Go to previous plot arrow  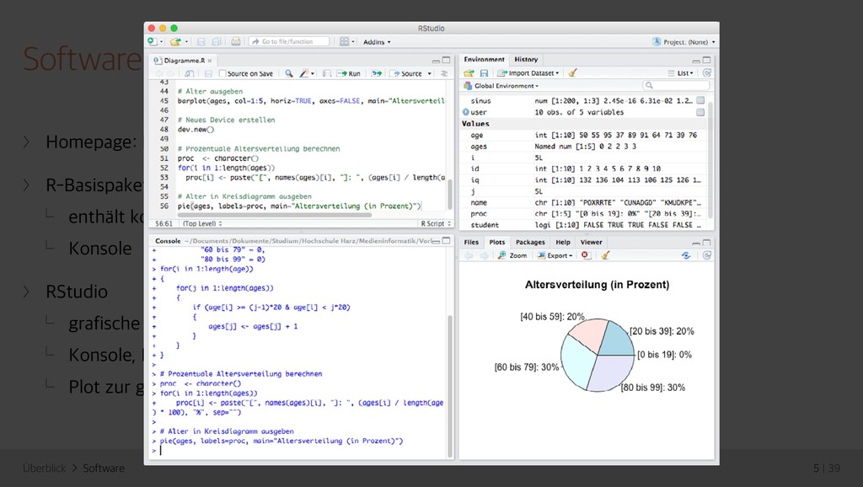pyautogui.click(x=469, y=255)
